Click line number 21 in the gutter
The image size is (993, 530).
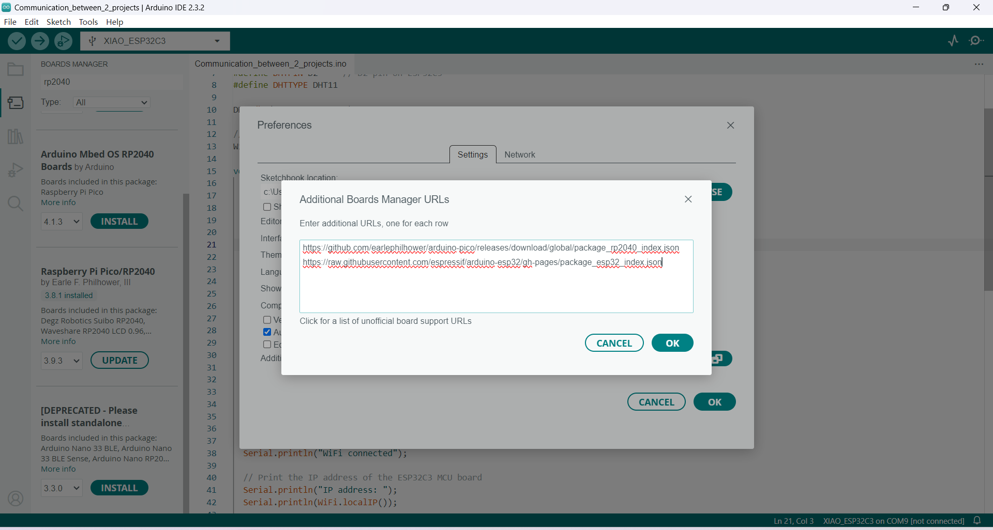pos(212,244)
